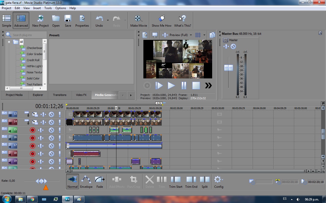Open the Preview (Full) quality dropdown
The image size is (326, 203).
(191, 35)
